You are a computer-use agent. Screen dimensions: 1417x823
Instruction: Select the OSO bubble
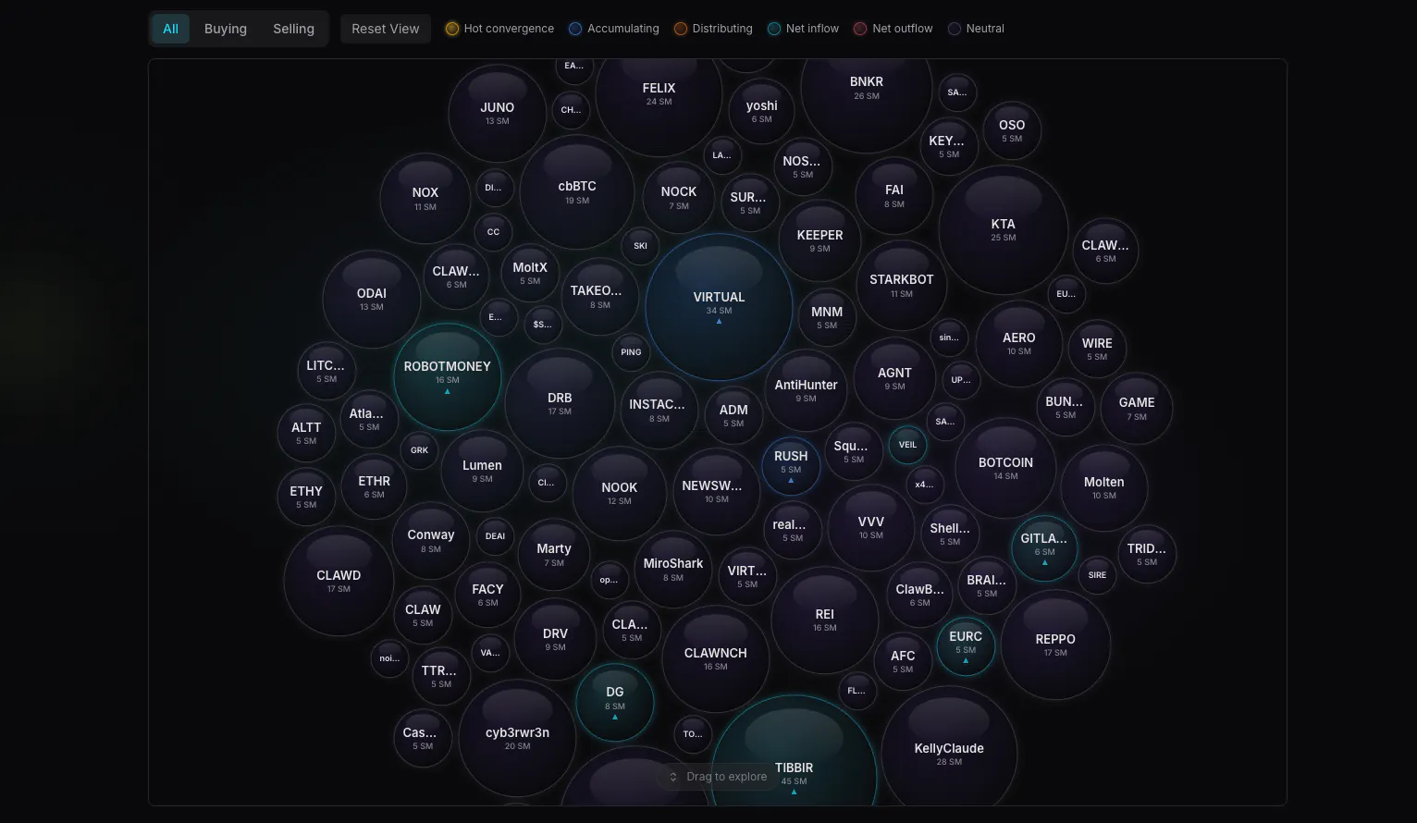coord(1012,131)
